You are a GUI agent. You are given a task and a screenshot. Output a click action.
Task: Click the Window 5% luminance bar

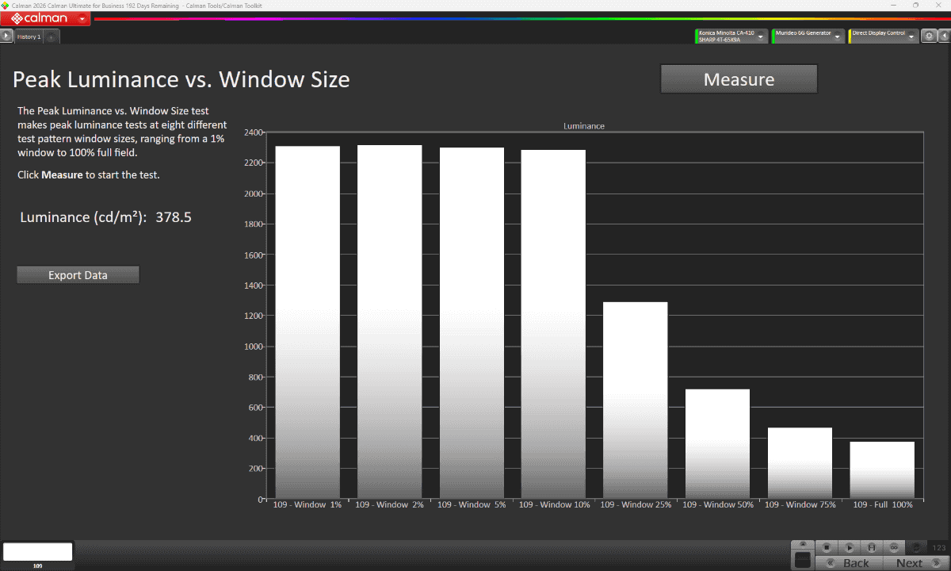pos(472,323)
